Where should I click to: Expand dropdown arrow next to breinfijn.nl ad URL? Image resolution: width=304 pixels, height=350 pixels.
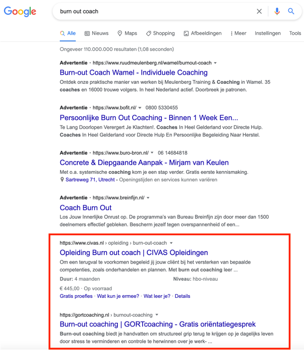point(148,198)
